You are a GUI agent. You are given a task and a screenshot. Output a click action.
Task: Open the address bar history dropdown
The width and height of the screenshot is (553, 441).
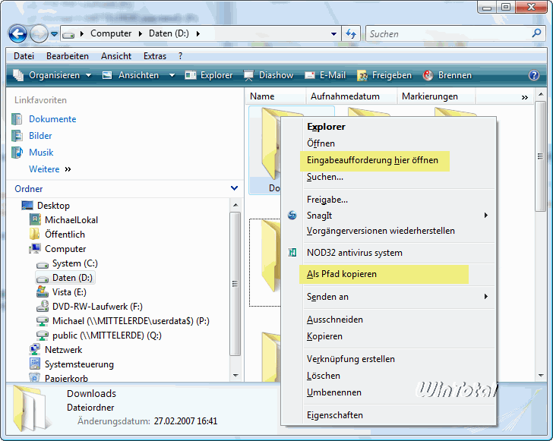point(333,34)
